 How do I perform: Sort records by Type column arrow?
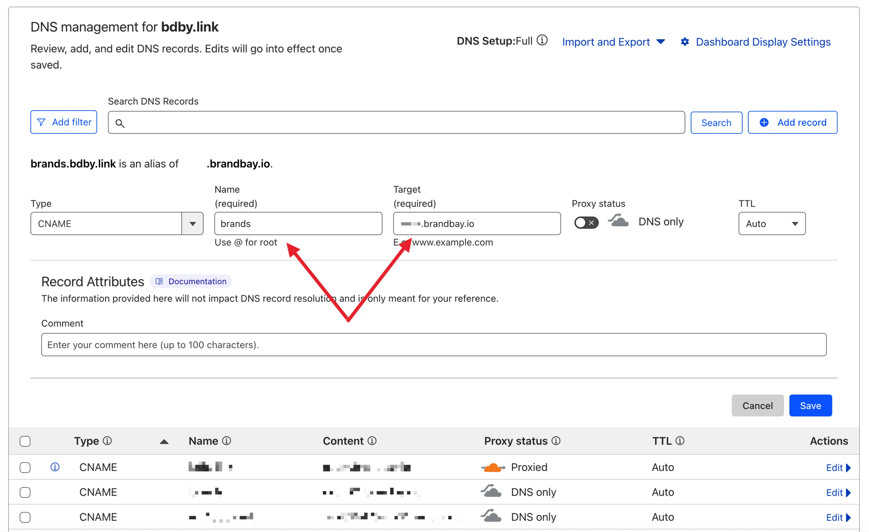tap(164, 442)
